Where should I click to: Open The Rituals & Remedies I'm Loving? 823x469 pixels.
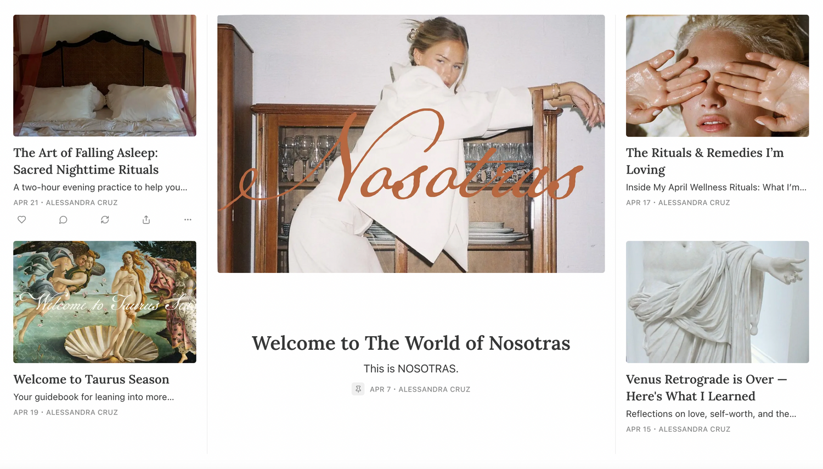pos(705,161)
